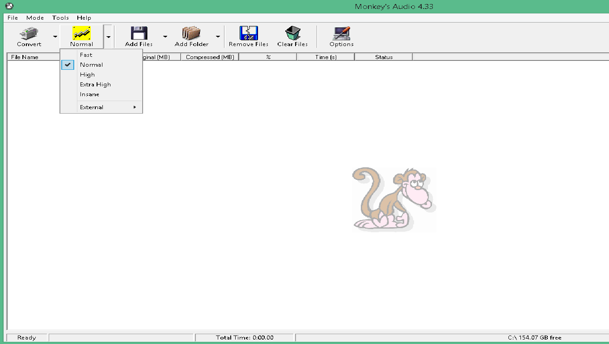Screen dimensions: 609x344
Task: Open the Help menu
Action: tap(84, 18)
